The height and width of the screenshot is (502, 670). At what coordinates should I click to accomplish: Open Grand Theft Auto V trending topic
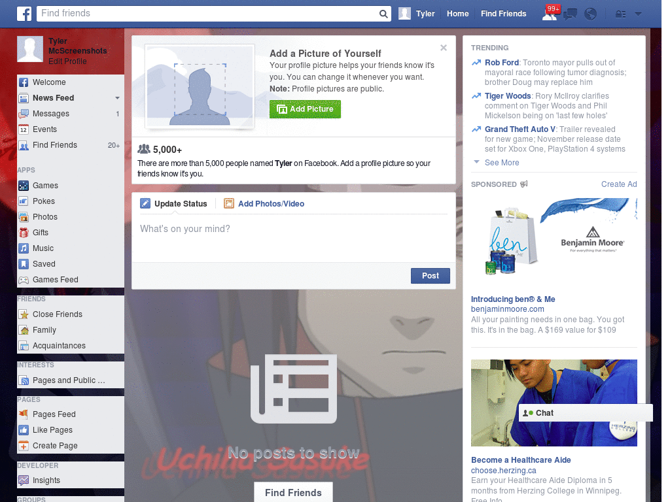(520, 129)
